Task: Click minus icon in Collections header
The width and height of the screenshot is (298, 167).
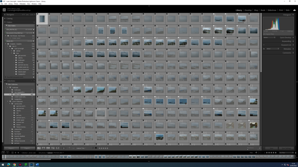Action: 31,81
